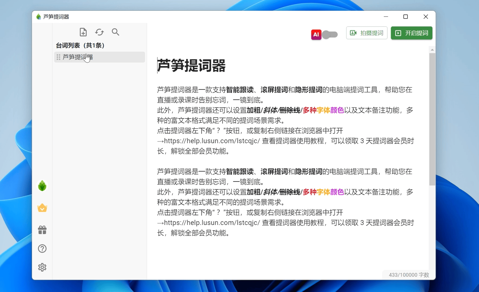Click the 拍摄提词 capture button
This screenshot has width=479, height=292.
(x=367, y=33)
